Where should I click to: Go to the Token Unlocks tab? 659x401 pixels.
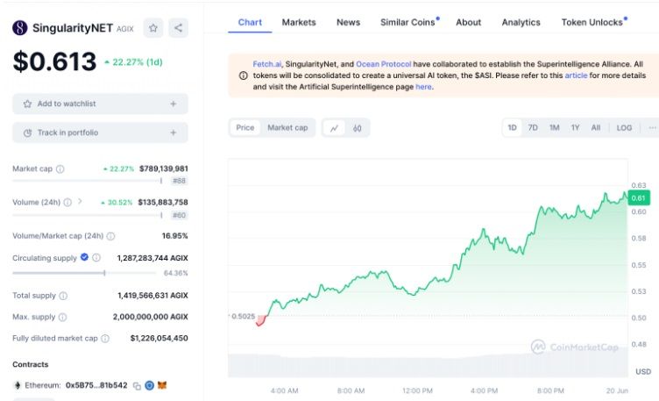593,22
